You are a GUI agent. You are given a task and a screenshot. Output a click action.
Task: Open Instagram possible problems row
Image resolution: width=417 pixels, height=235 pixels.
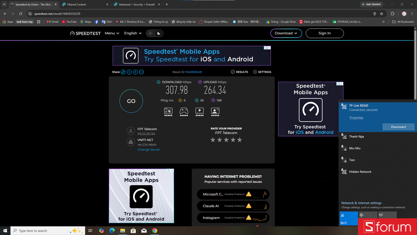click(233, 218)
